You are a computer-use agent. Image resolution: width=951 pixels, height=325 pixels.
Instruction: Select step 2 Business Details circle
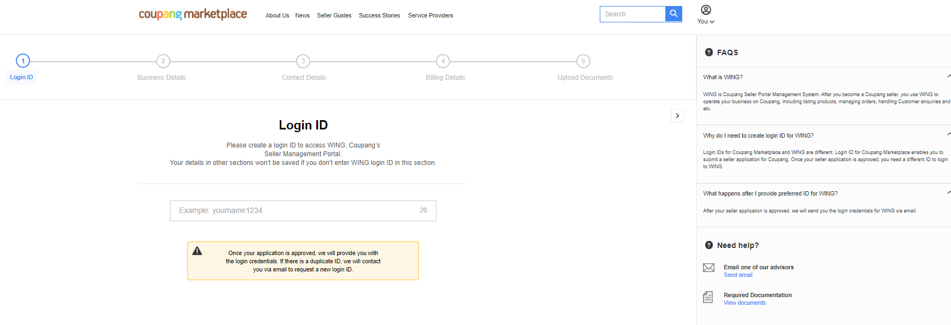coord(163,61)
